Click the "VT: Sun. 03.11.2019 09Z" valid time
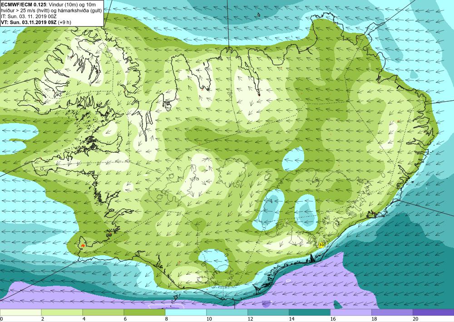This screenshot has width=454, height=322. [29, 22]
